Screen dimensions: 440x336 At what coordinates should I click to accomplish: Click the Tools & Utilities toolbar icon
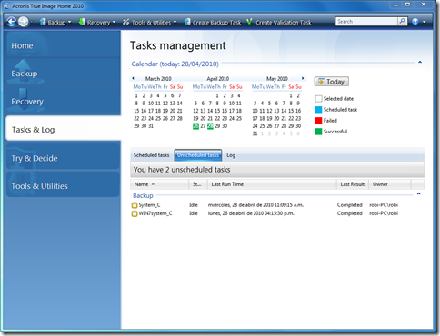coord(125,22)
